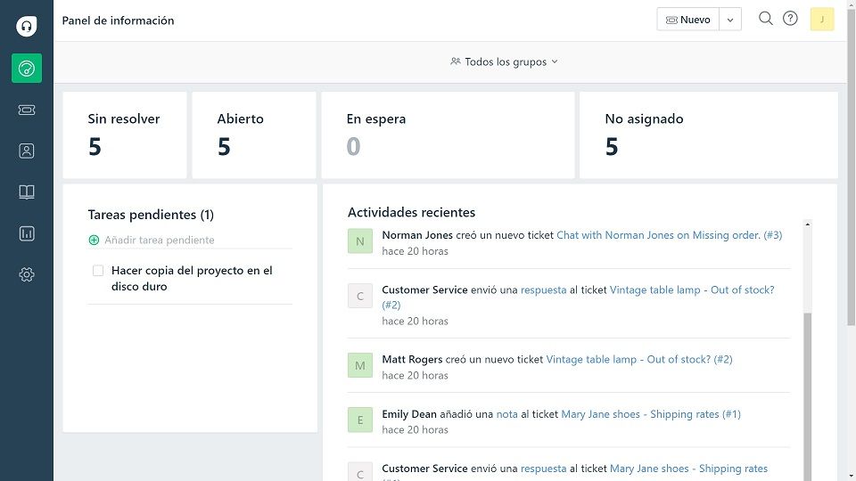The height and width of the screenshot is (481, 856).
Task: Open the dashboard gauge icon in sidebar
Action: point(26,69)
